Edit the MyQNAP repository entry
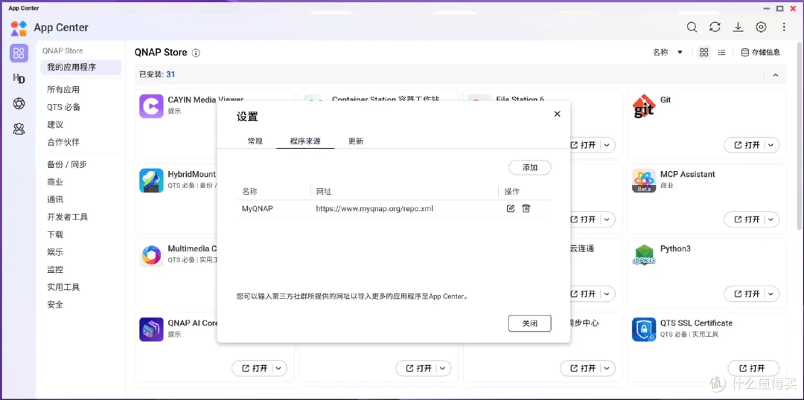The width and height of the screenshot is (804, 400). [x=510, y=208]
